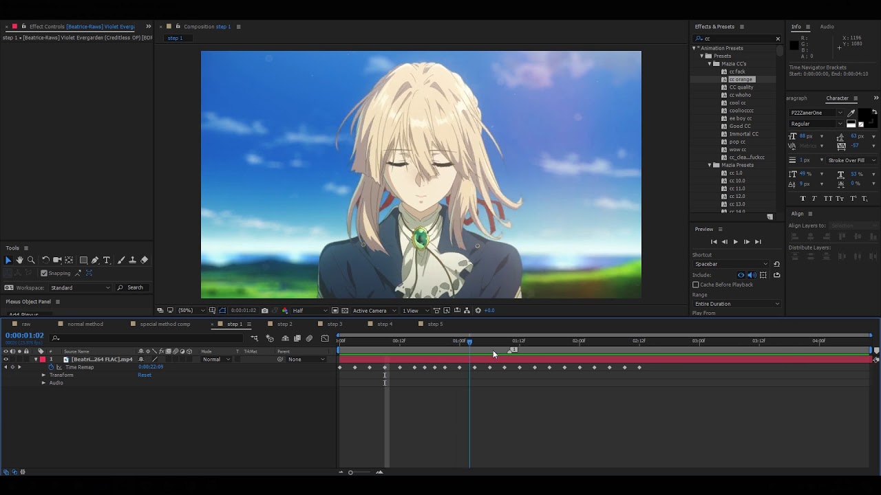Open the 1 View layout dropdown
Viewport: 881px width, 495px height.
(415, 311)
